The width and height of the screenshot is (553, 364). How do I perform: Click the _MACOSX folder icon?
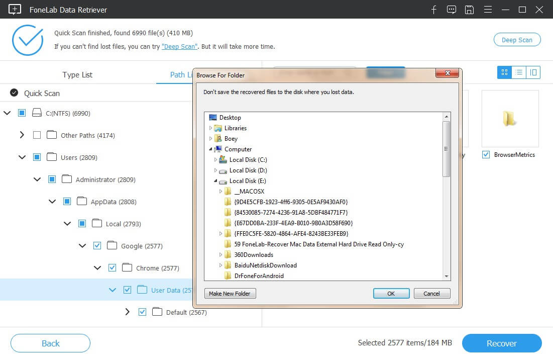pyautogui.click(x=228, y=192)
